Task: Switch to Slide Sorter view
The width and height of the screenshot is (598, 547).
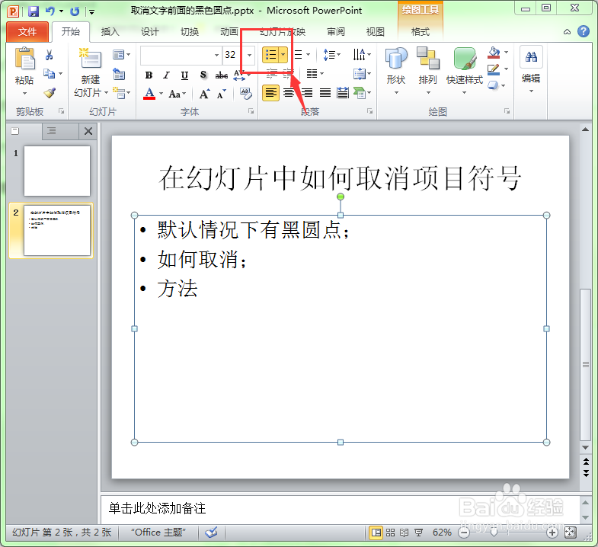Action: [391, 532]
